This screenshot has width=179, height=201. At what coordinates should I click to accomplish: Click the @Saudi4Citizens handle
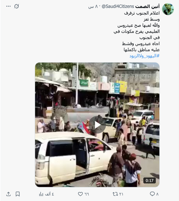click(x=118, y=7)
